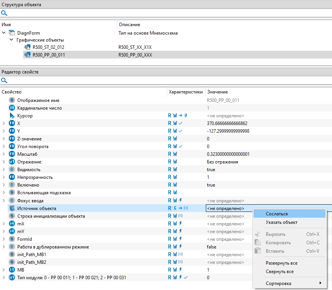Expand the X property row
The width and height of the screenshot is (332, 290).
click(x=4, y=123)
